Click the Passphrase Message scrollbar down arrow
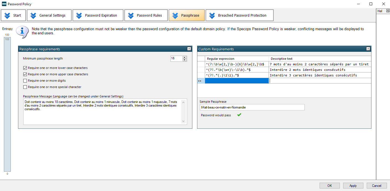The height and width of the screenshot is (191, 390). [183, 121]
